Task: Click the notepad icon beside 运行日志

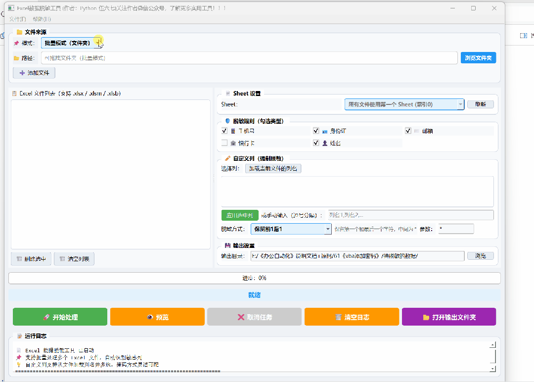Action: [x=19, y=336]
